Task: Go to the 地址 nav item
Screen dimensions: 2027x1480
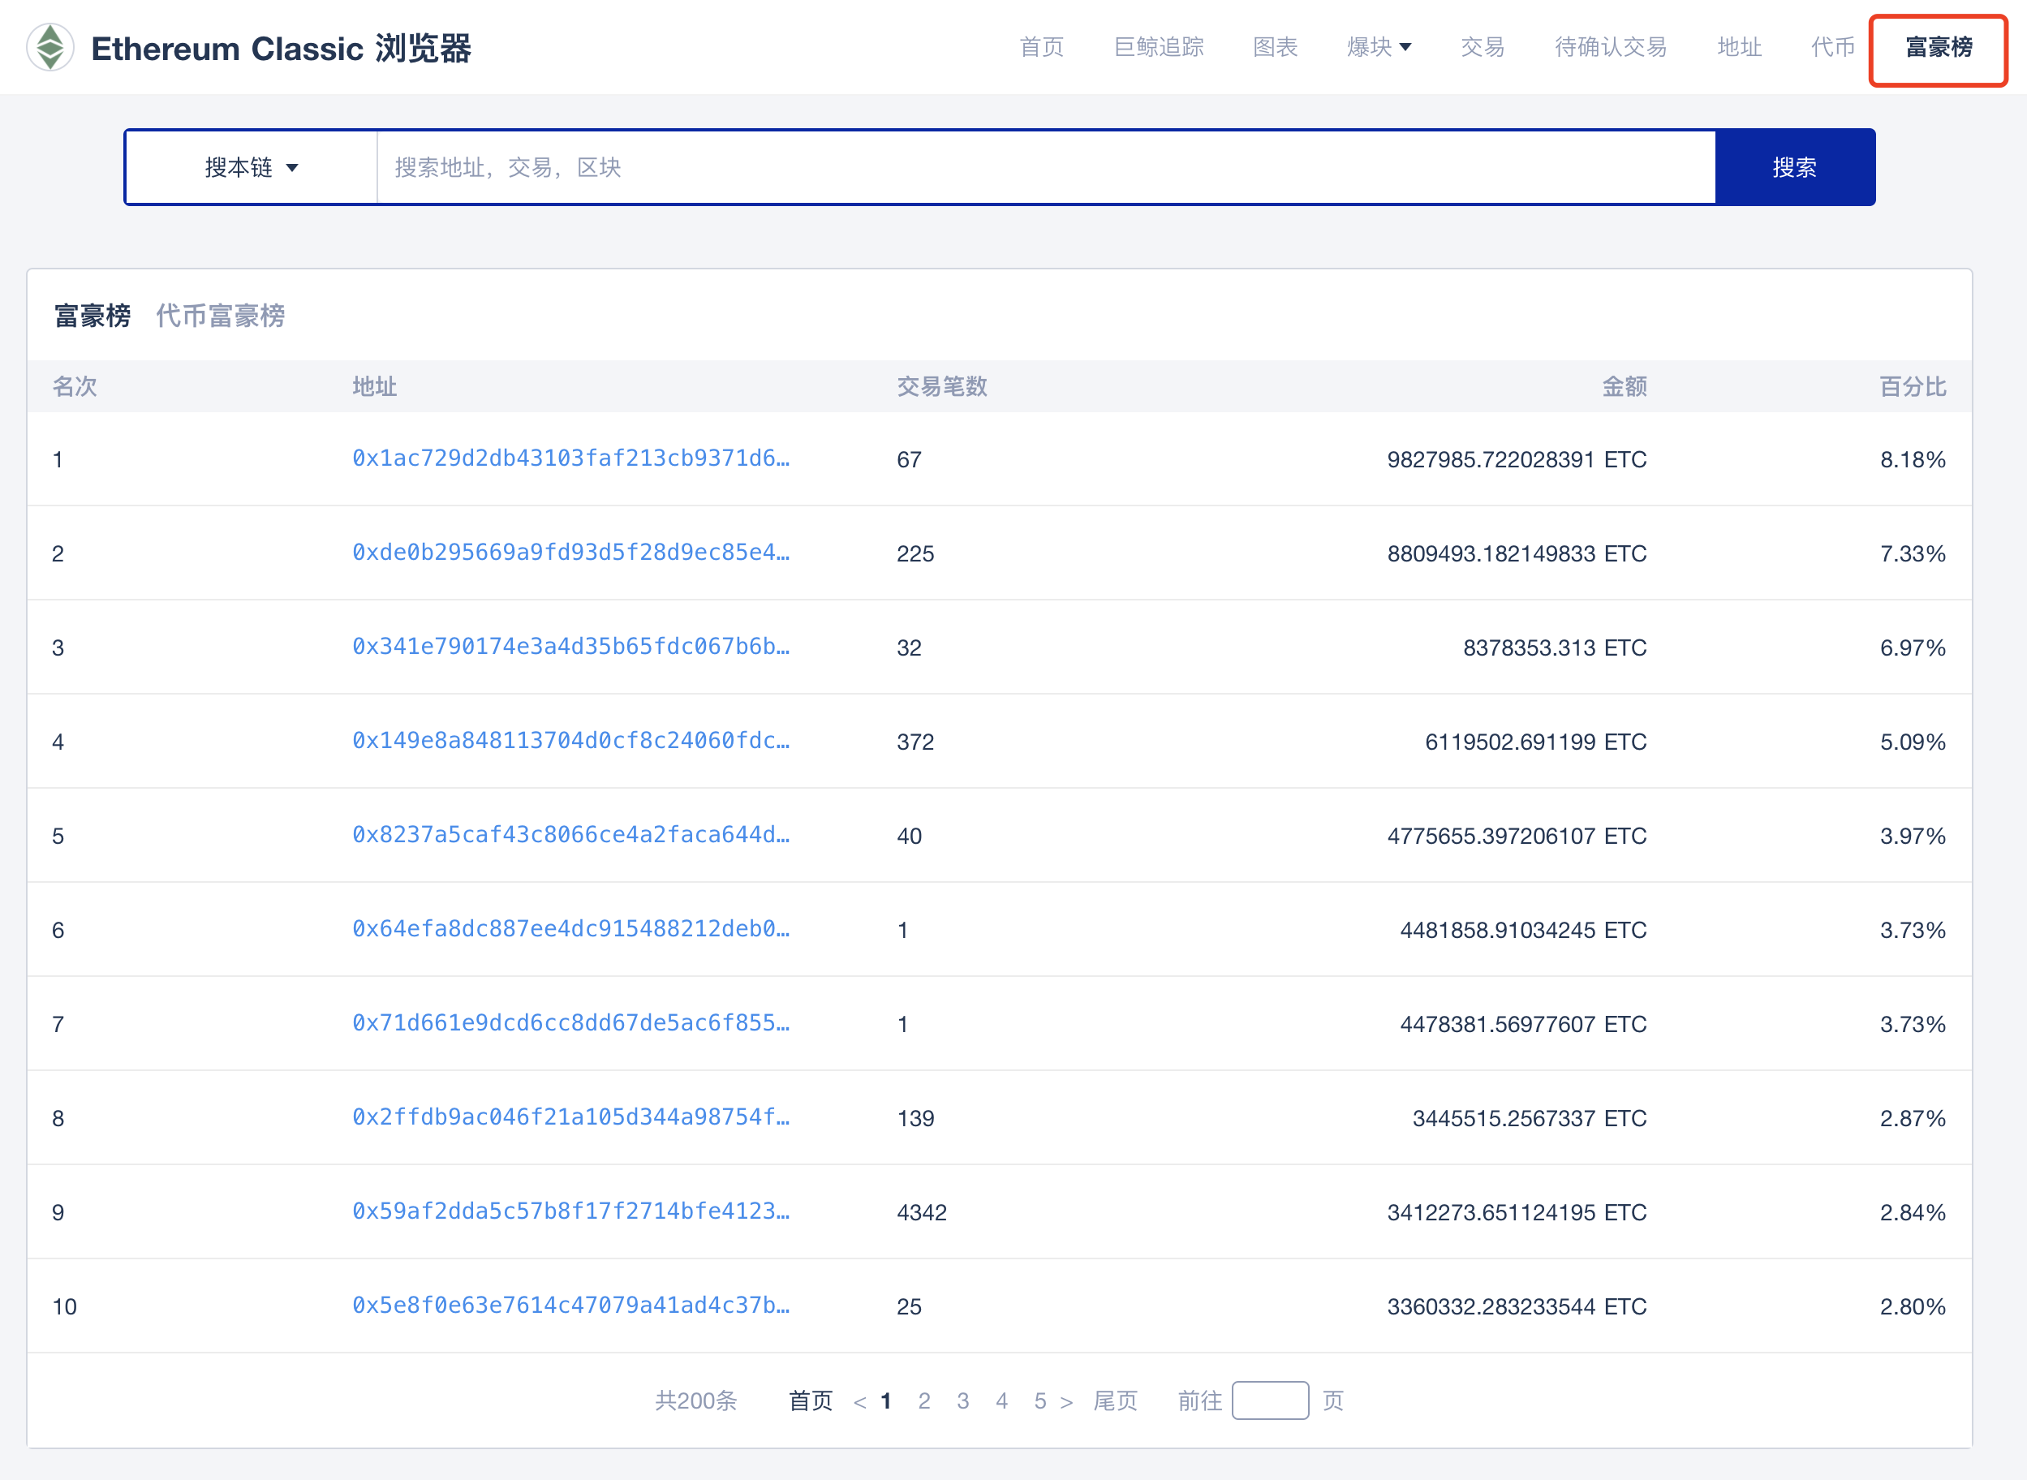Action: tap(1739, 48)
